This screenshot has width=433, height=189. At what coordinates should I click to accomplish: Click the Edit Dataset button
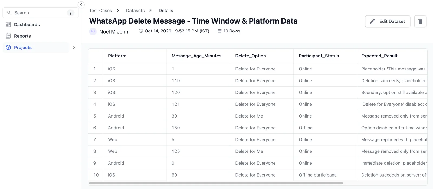388,21
